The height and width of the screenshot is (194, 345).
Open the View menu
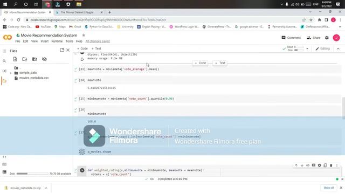tap(34, 41)
